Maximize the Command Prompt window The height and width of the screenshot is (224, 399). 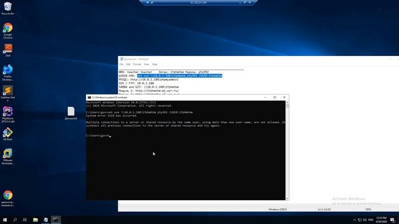(274, 97)
